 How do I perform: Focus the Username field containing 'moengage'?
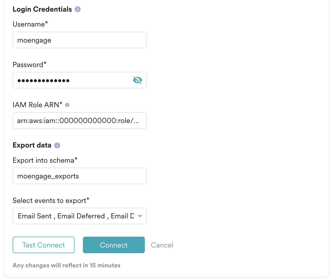coord(79,40)
